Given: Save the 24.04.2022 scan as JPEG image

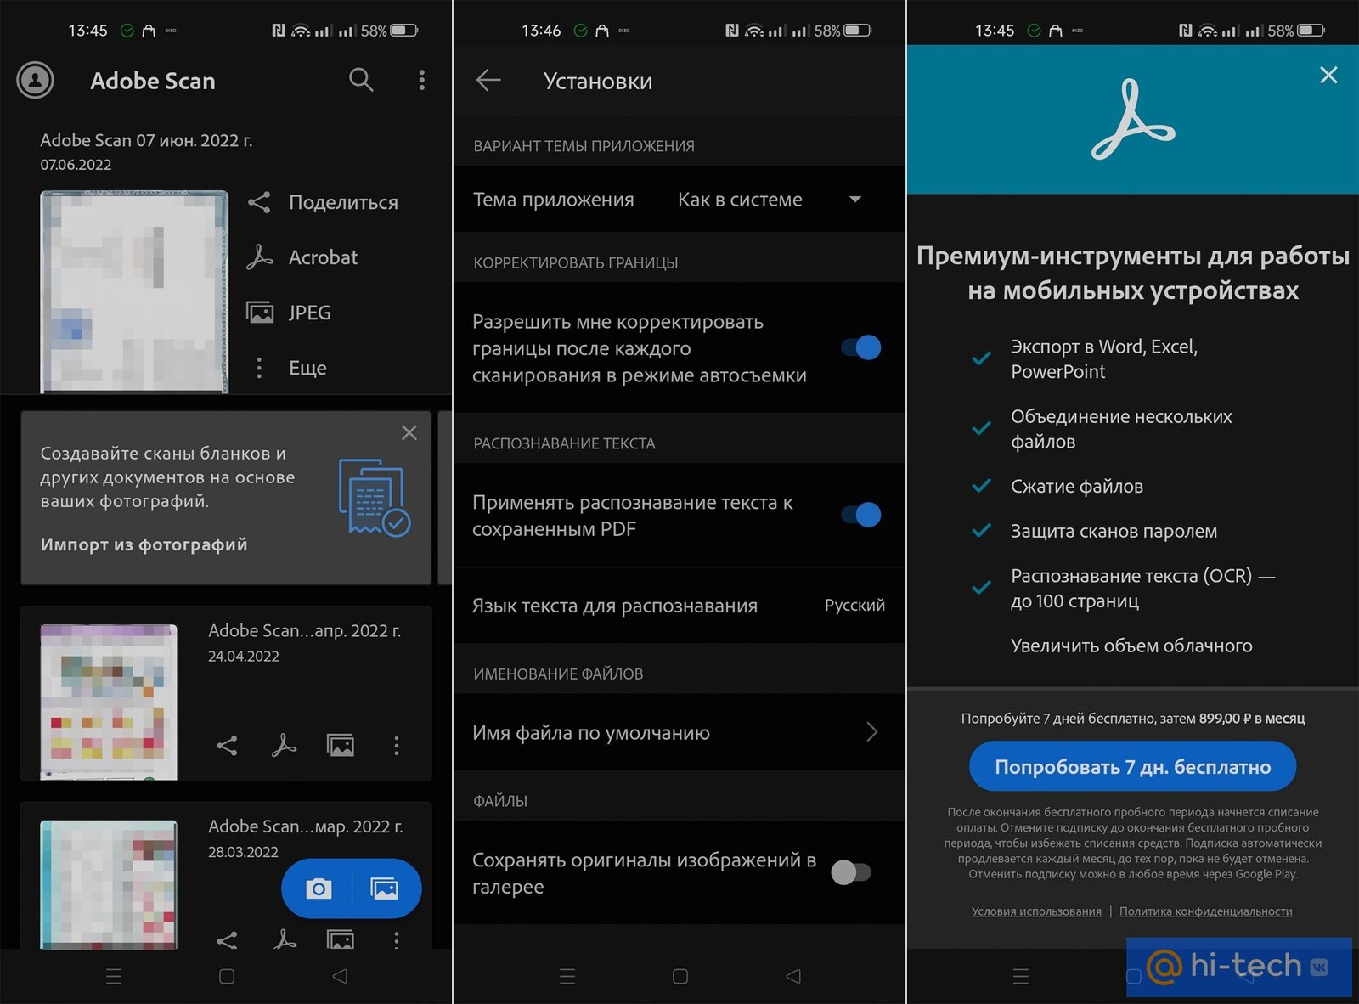Looking at the screenshot, I should tap(341, 746).
